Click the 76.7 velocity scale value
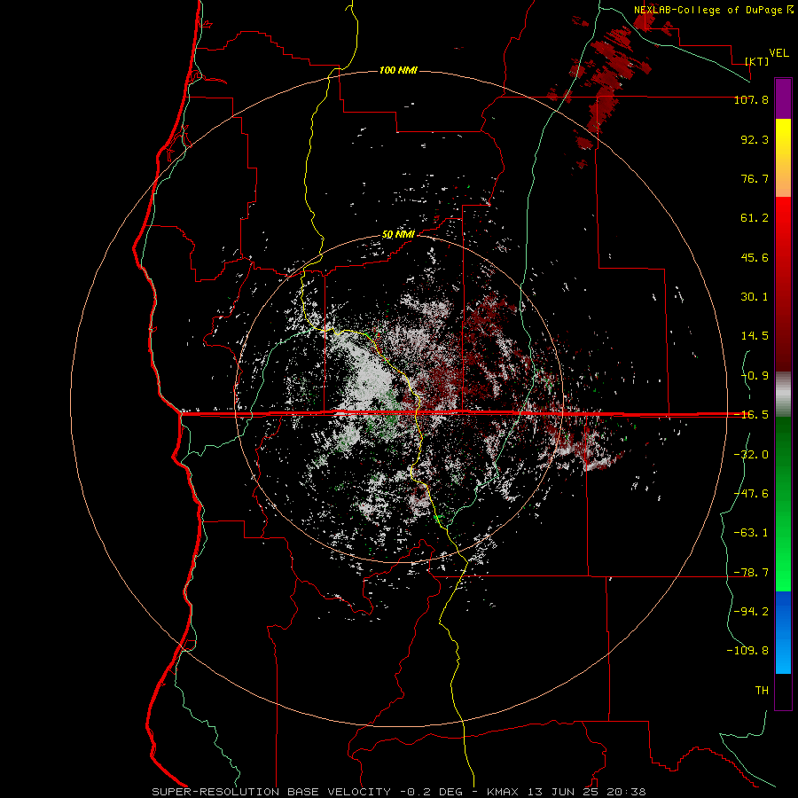The height and width of the screenshot is (798, 798). (755, 178)
